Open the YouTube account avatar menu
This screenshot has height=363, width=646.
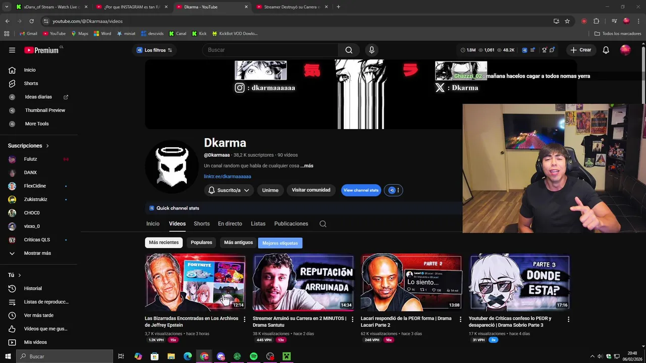[x=625, y=50]
